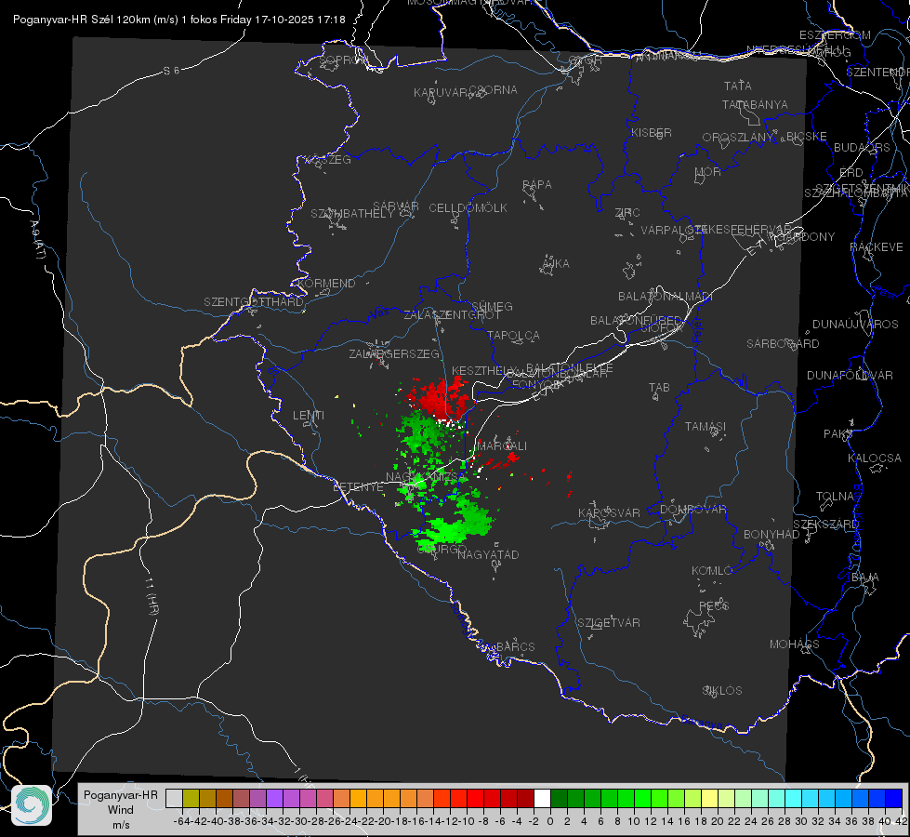910x837 pixels.
Task: Click the SZIGETVÁR label
Action: [609, 623]
